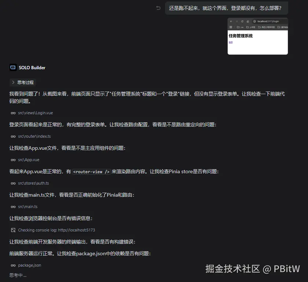Click the glasses icon beside auth.ts

pos(13,183)
